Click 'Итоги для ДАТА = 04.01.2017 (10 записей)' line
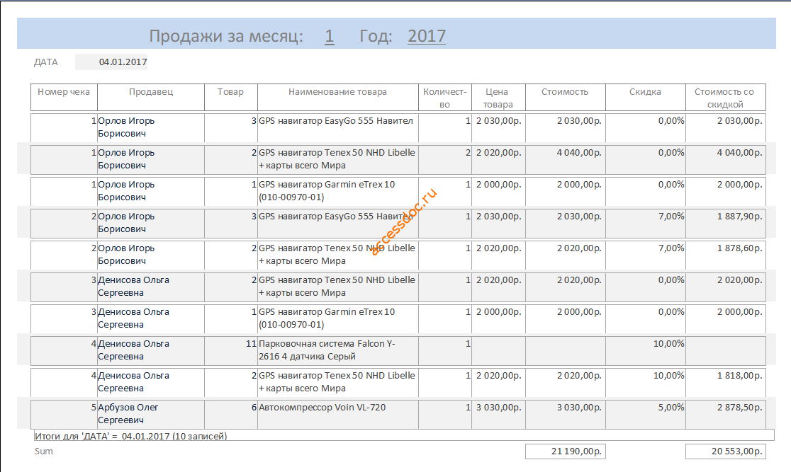Screen dimensions: 791x472 (x=403, y=436)
